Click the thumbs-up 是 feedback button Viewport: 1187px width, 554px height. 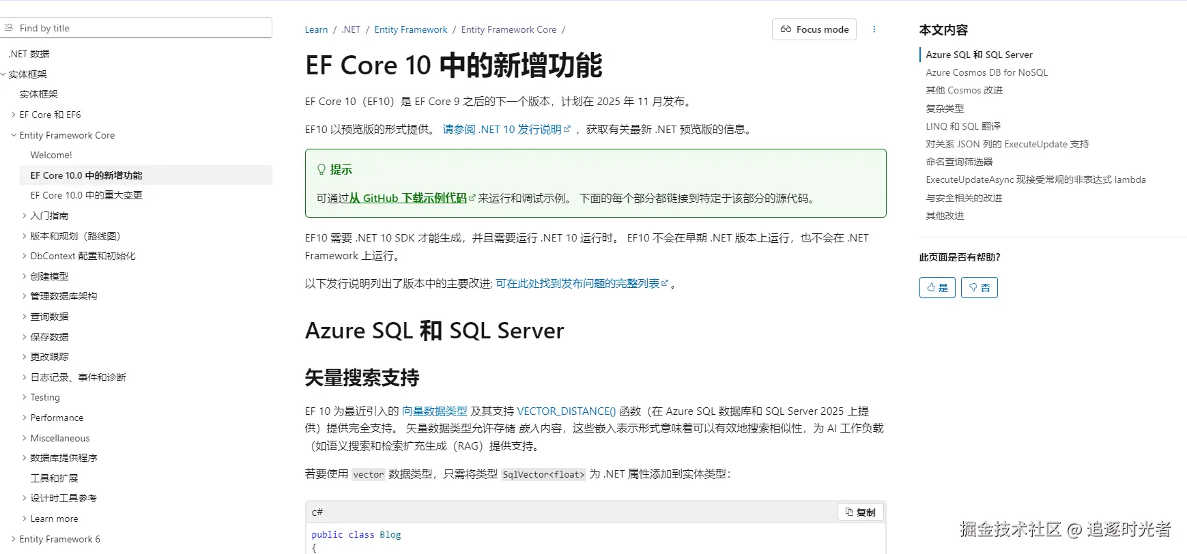coord(937,288)
